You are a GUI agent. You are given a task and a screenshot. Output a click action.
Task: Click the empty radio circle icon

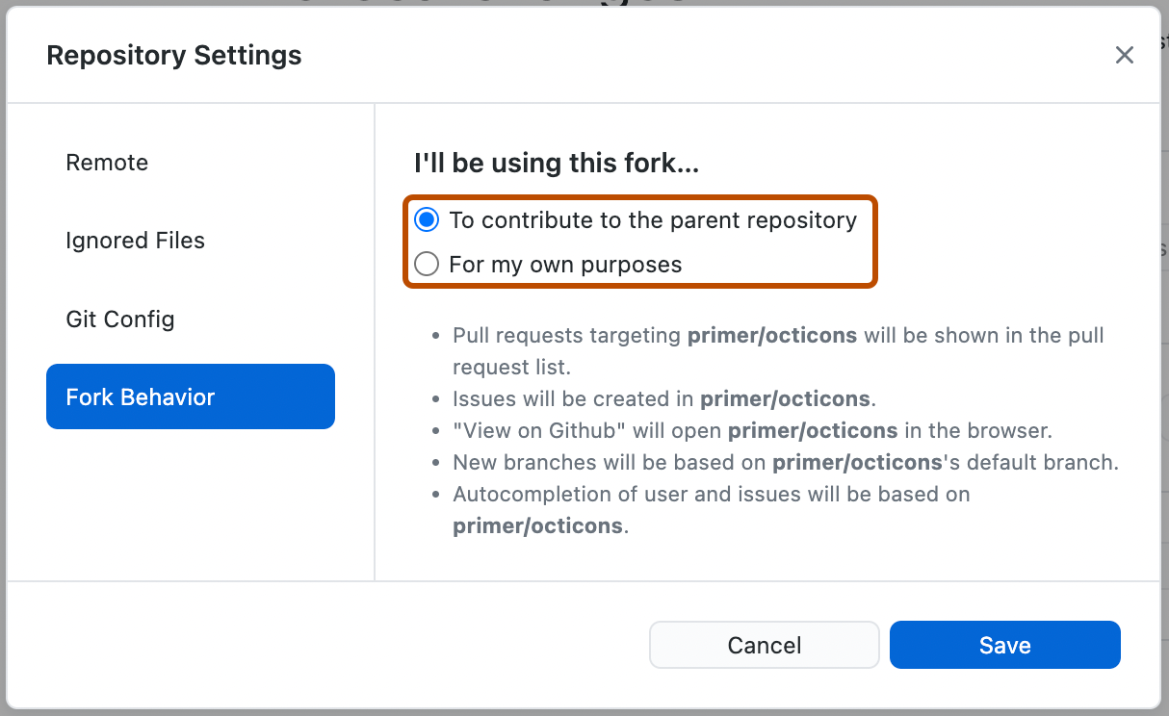(426, 264)
